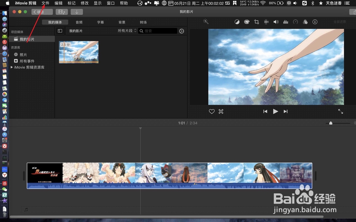The height and width of the screenshot is (222, 356).
Task: Click the timeline playhead marker
Action: (x=141, y=128)
